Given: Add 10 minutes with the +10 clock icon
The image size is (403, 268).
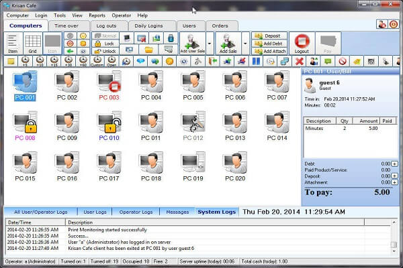Looking at the screenshot, I should click(x=40, y=62).
